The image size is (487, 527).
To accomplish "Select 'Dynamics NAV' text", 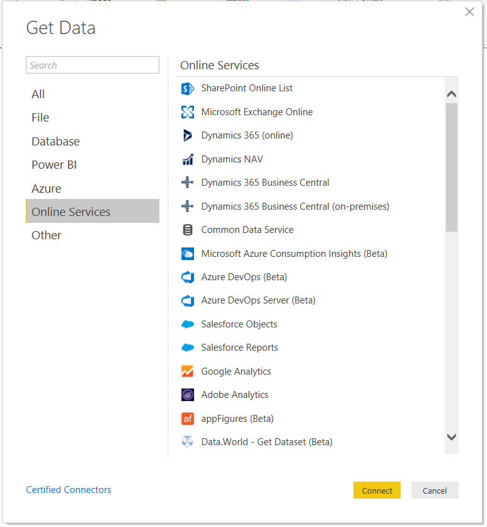I will point(232,159).
